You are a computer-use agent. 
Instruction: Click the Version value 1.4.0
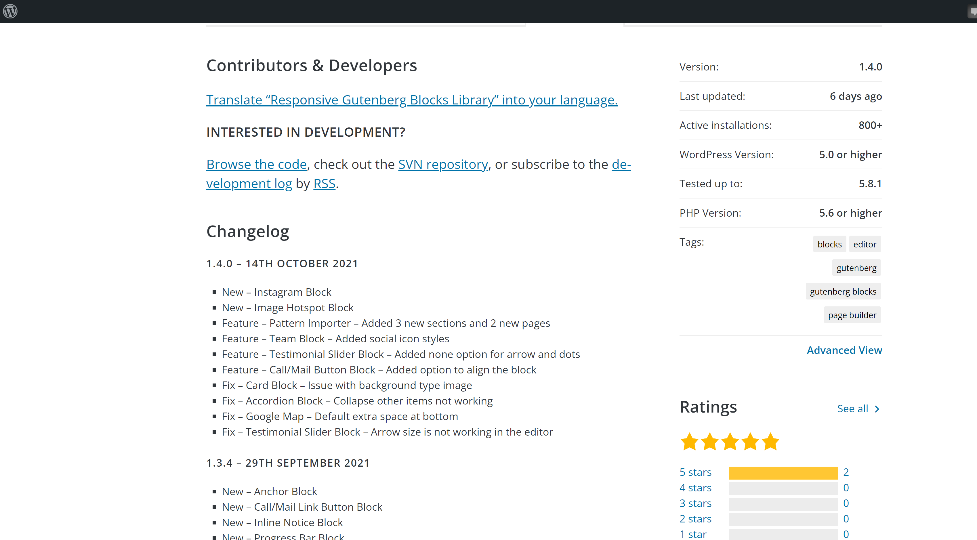(871, 67)
